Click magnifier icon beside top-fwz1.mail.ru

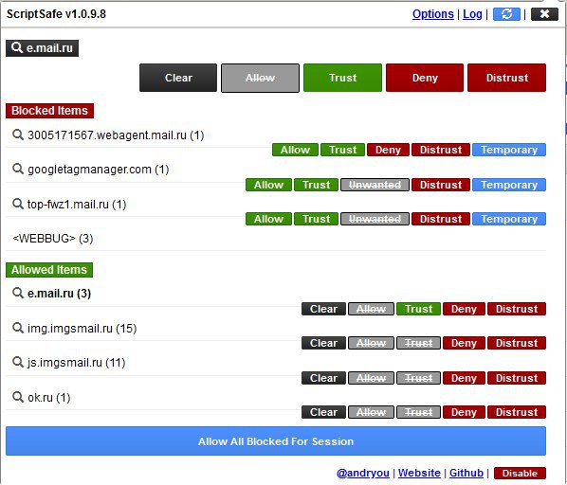18,204
